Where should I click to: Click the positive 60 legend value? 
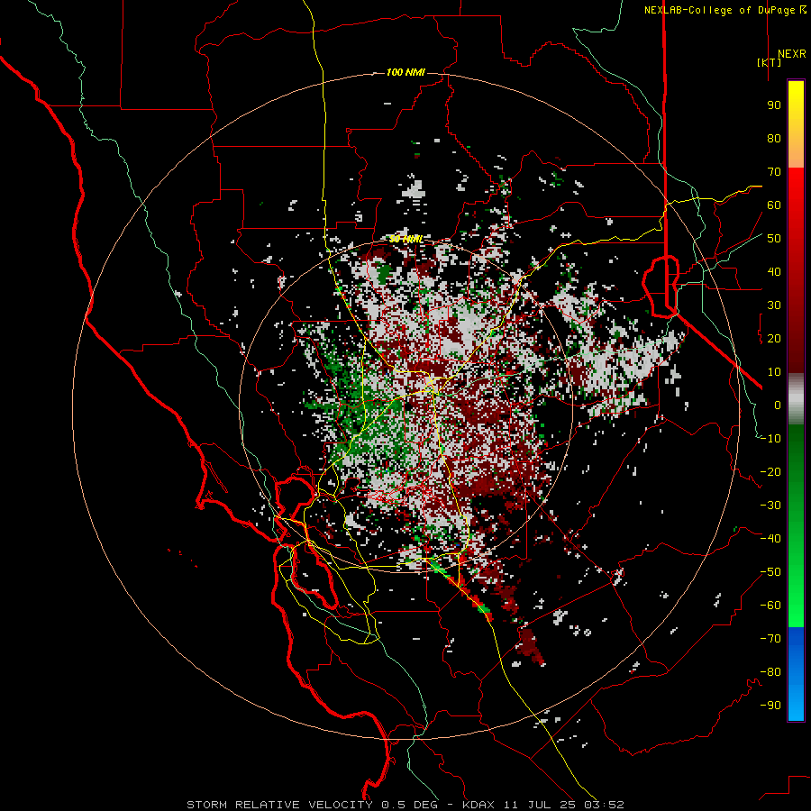[x=774, y=205]
